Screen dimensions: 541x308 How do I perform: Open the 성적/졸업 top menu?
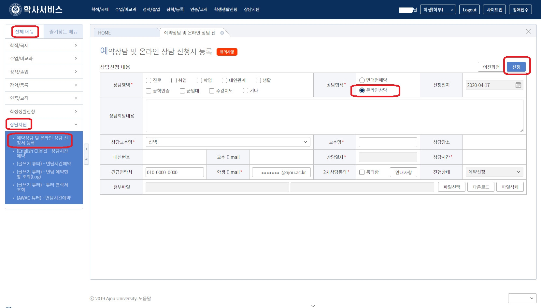coord(151,10)
